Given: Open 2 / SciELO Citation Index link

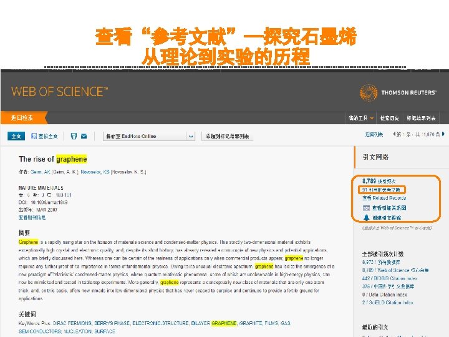Looking at the screenshot, I should pos(388,302).
